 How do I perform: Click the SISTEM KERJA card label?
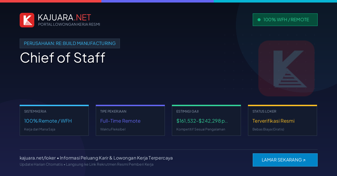point(35,111)
